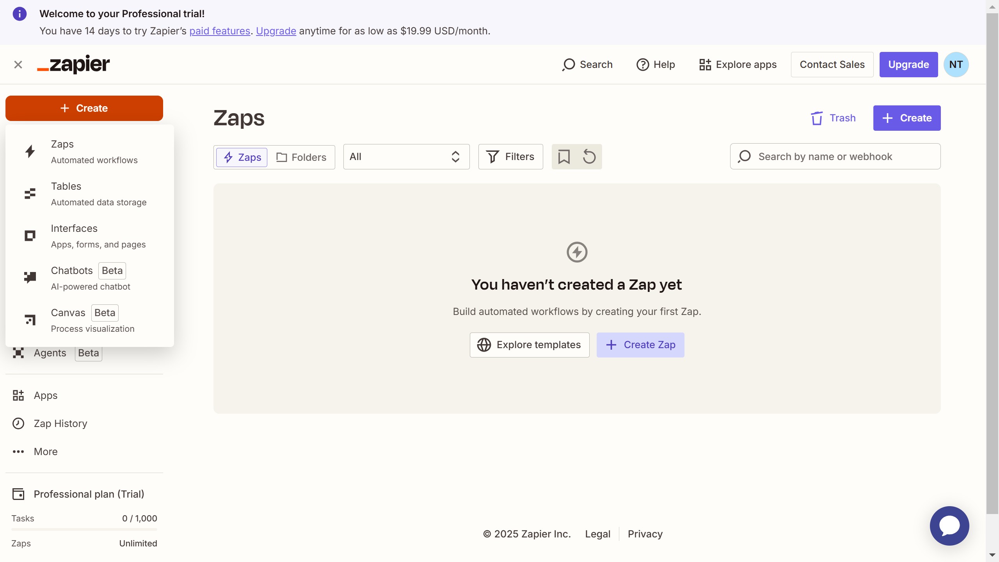Click the Canvas icon in menu

coord(30,320)
